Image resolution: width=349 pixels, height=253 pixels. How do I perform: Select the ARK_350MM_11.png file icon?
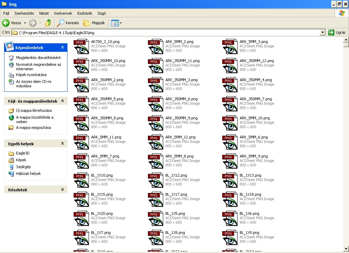click(155, 66)
